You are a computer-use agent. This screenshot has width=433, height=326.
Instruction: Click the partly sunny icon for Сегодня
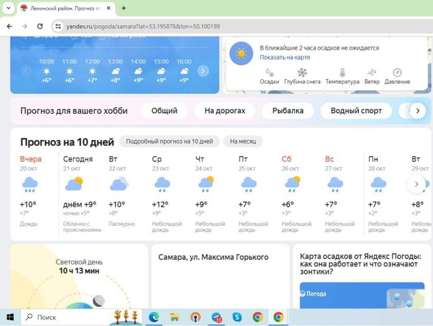74,184
